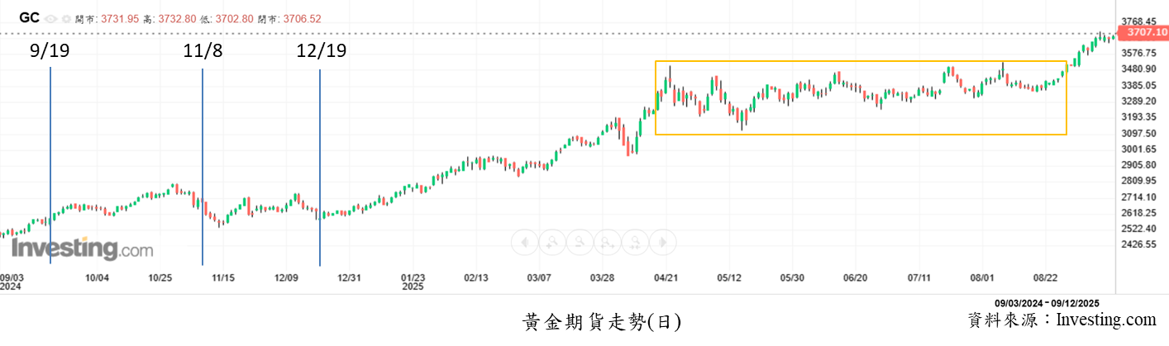
Task: Click the 2426.55 price axis label
Action: coord(1138,244)
